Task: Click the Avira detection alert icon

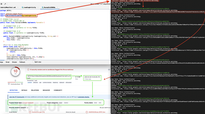Action: (87, 112)
